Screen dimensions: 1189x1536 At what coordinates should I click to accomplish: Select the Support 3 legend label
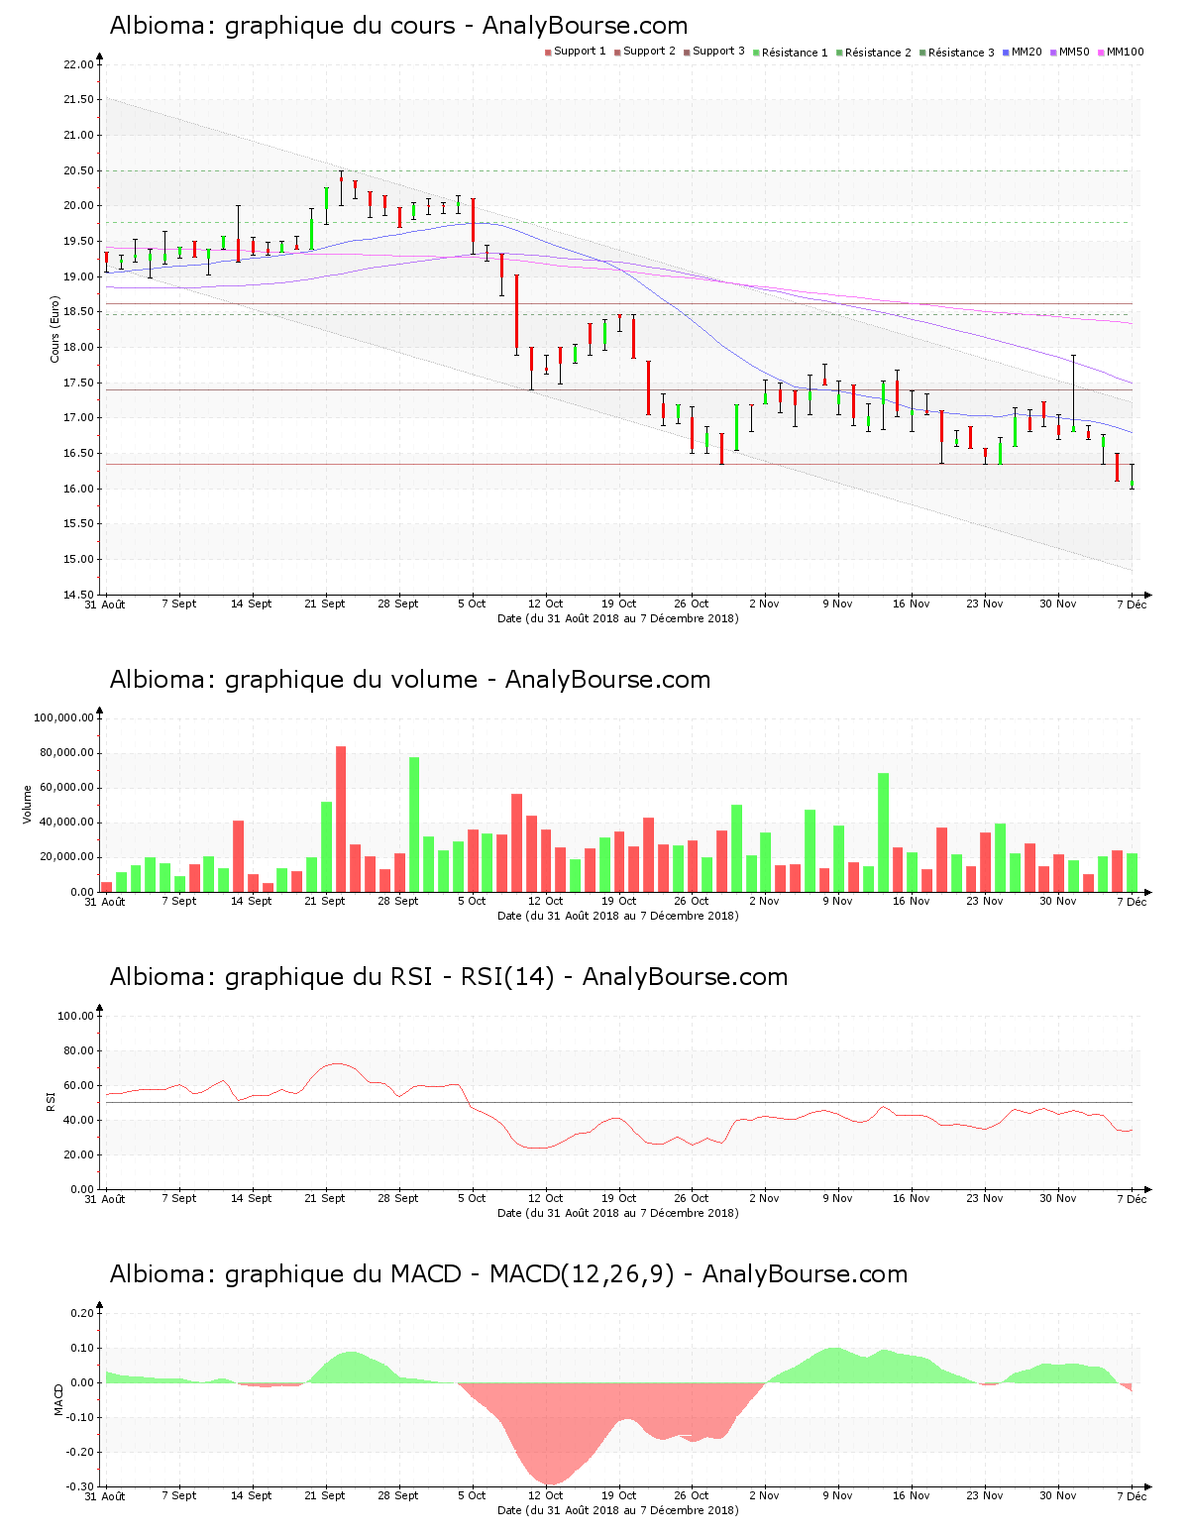(718, 52)
